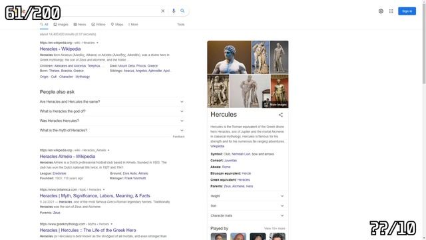
Task: Click the Juventas consort link
Action: pyautogui.click(x=230, y=161)
